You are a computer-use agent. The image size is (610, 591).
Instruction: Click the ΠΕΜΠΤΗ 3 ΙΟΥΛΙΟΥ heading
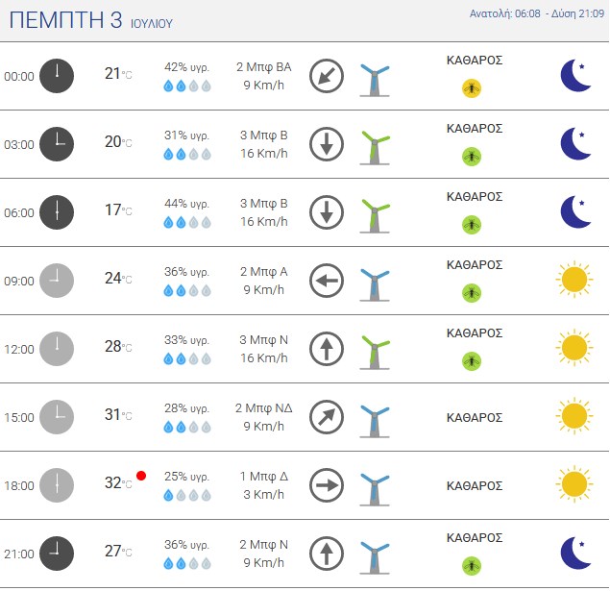[x=90, y=20]
